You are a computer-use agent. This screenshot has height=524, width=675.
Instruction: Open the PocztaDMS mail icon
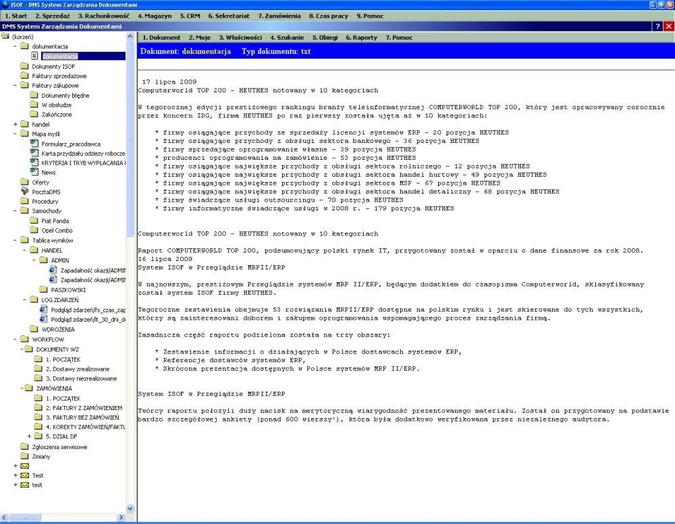coord(25,192)
